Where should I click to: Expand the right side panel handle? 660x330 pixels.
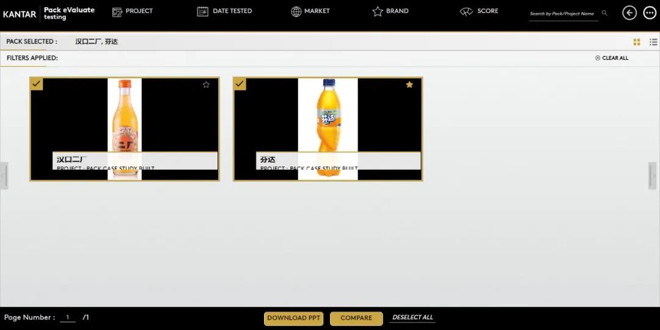pyautogui.click(x=653, y=175)
